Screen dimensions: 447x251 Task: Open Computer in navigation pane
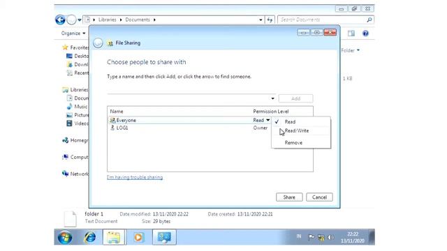point(75,157)
